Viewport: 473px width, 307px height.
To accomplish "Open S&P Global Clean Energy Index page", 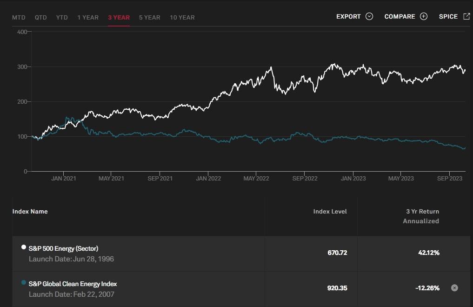I will coord(73,284).
